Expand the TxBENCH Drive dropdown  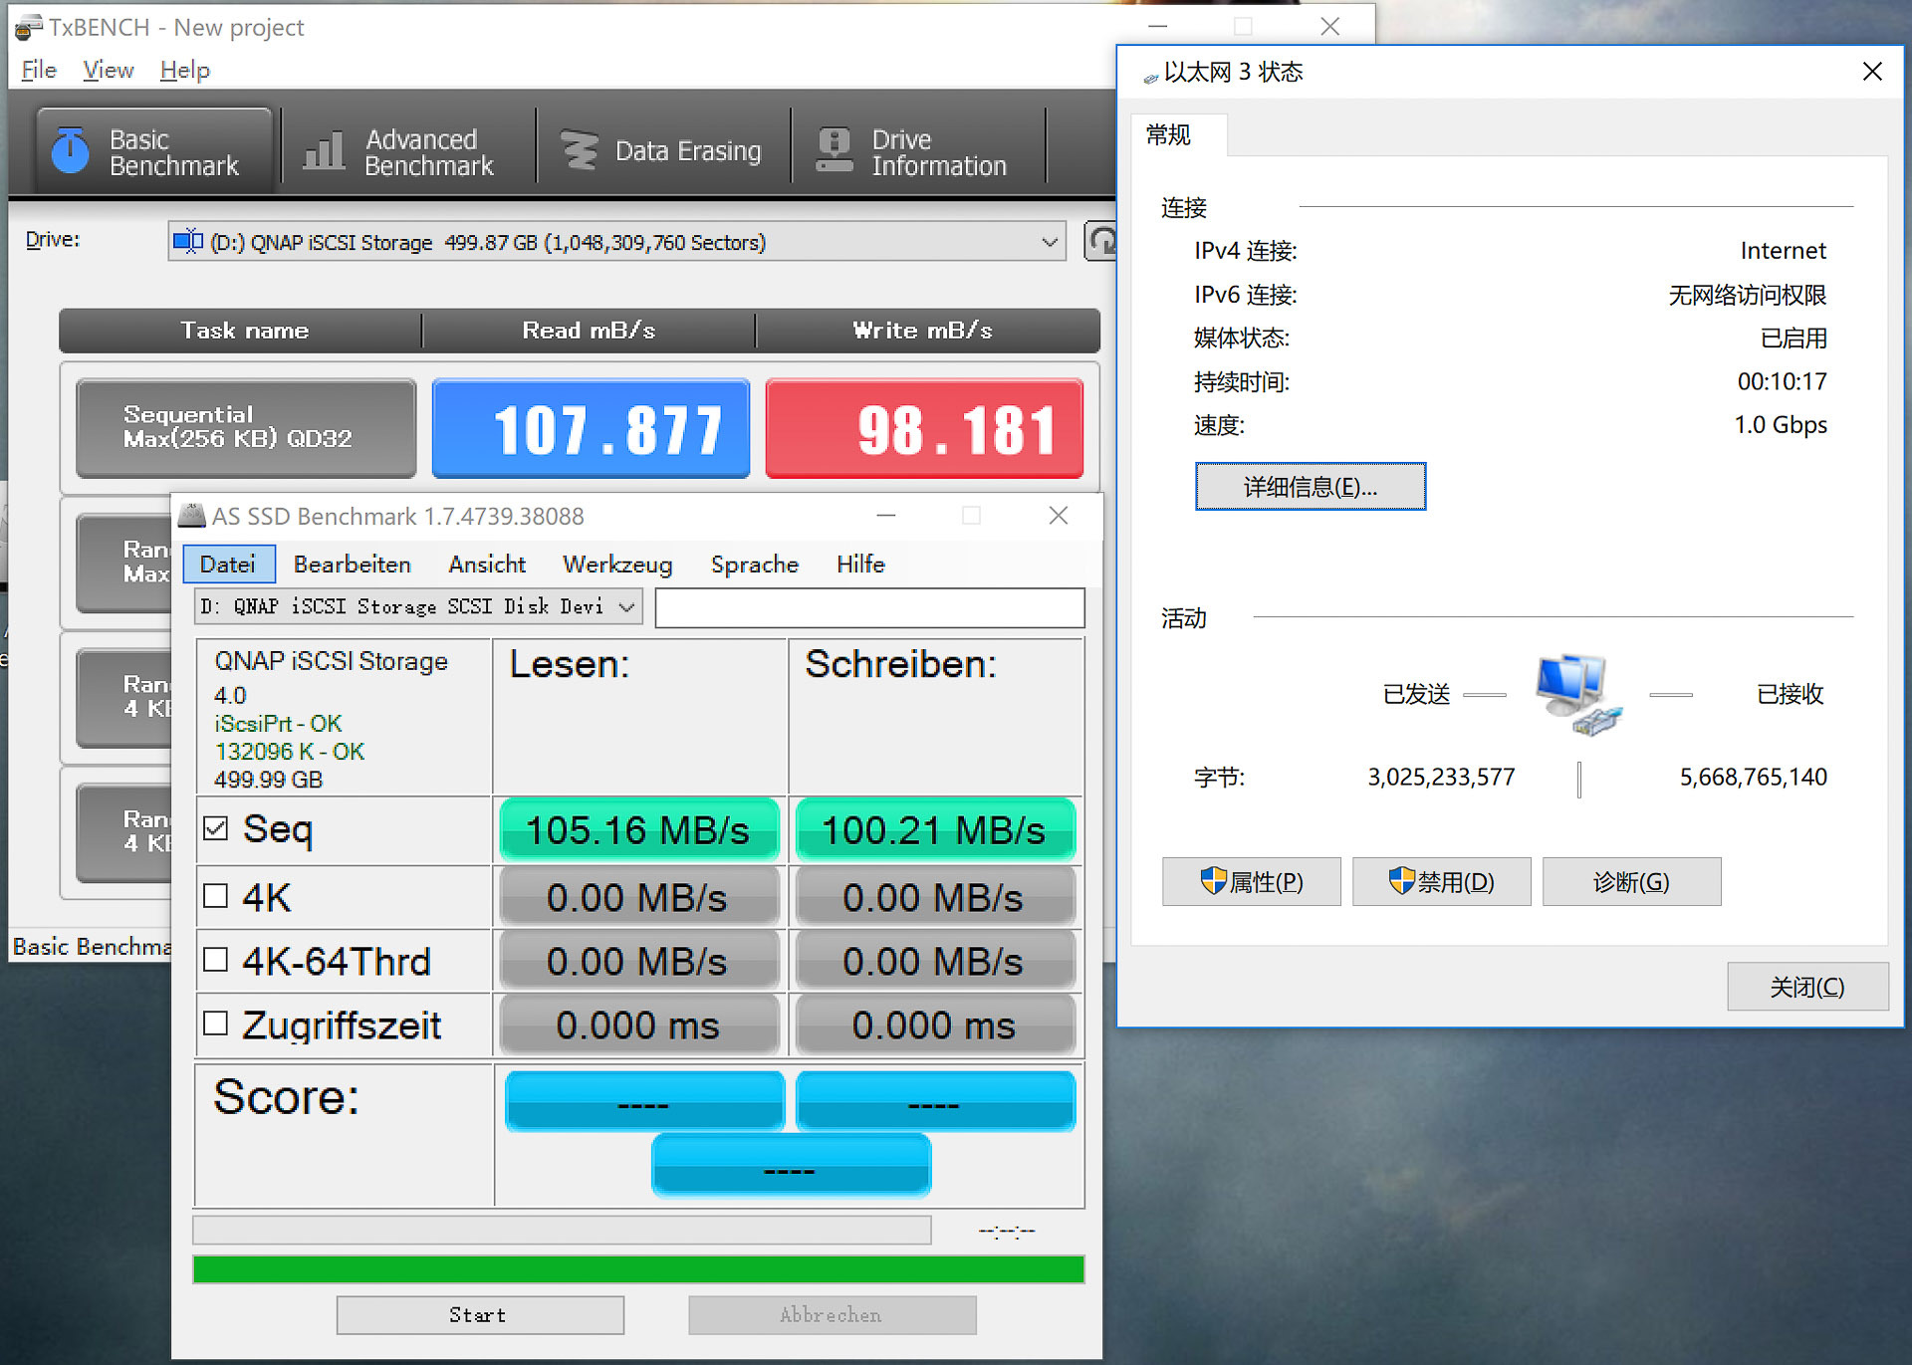tap(1049, 242)
